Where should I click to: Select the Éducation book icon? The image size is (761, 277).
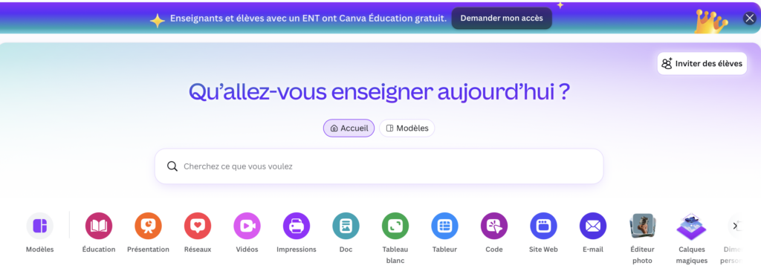99,226
